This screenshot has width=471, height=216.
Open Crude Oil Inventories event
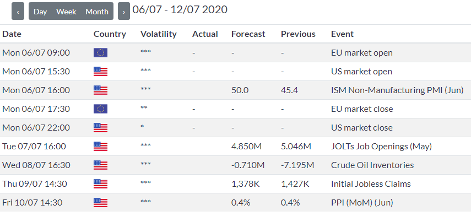tap(372, 165)
